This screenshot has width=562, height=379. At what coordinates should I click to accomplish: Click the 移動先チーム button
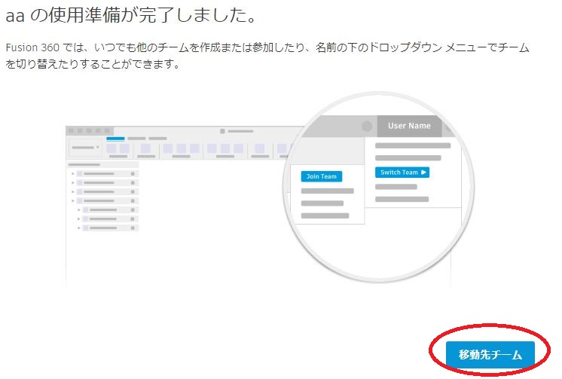(490, 354)
